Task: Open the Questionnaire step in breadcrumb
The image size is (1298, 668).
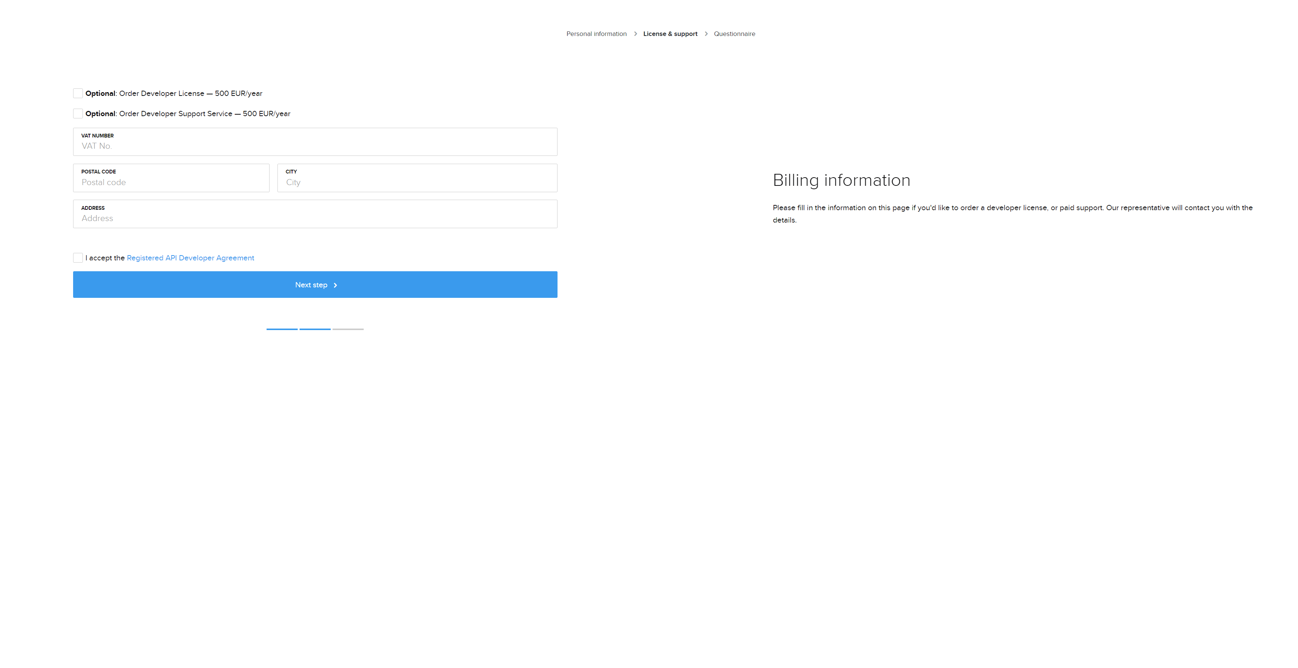Action: click(734, 34)
